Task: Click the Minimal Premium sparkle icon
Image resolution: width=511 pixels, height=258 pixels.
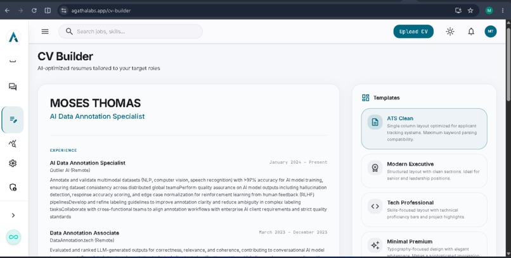Action: click(375, 245)
